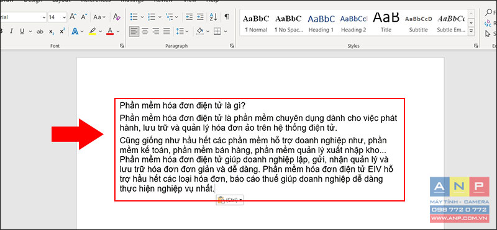
Task: Apply red font color
Action: tap(110, 32)
